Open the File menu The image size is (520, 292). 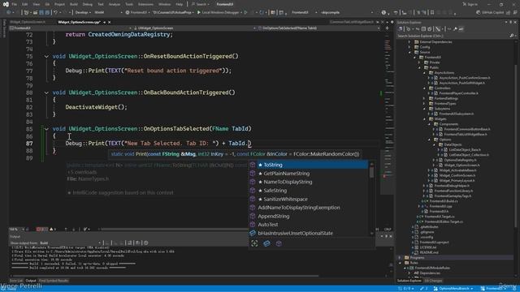[14, 4]
